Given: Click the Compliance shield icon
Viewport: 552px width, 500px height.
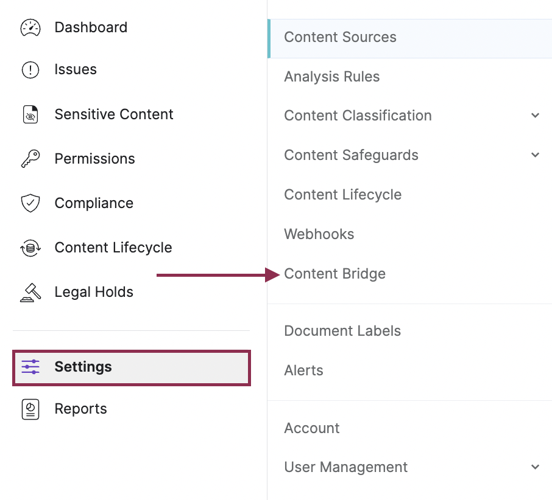Looking at the screenshot, I should click(x=30, y=203).
